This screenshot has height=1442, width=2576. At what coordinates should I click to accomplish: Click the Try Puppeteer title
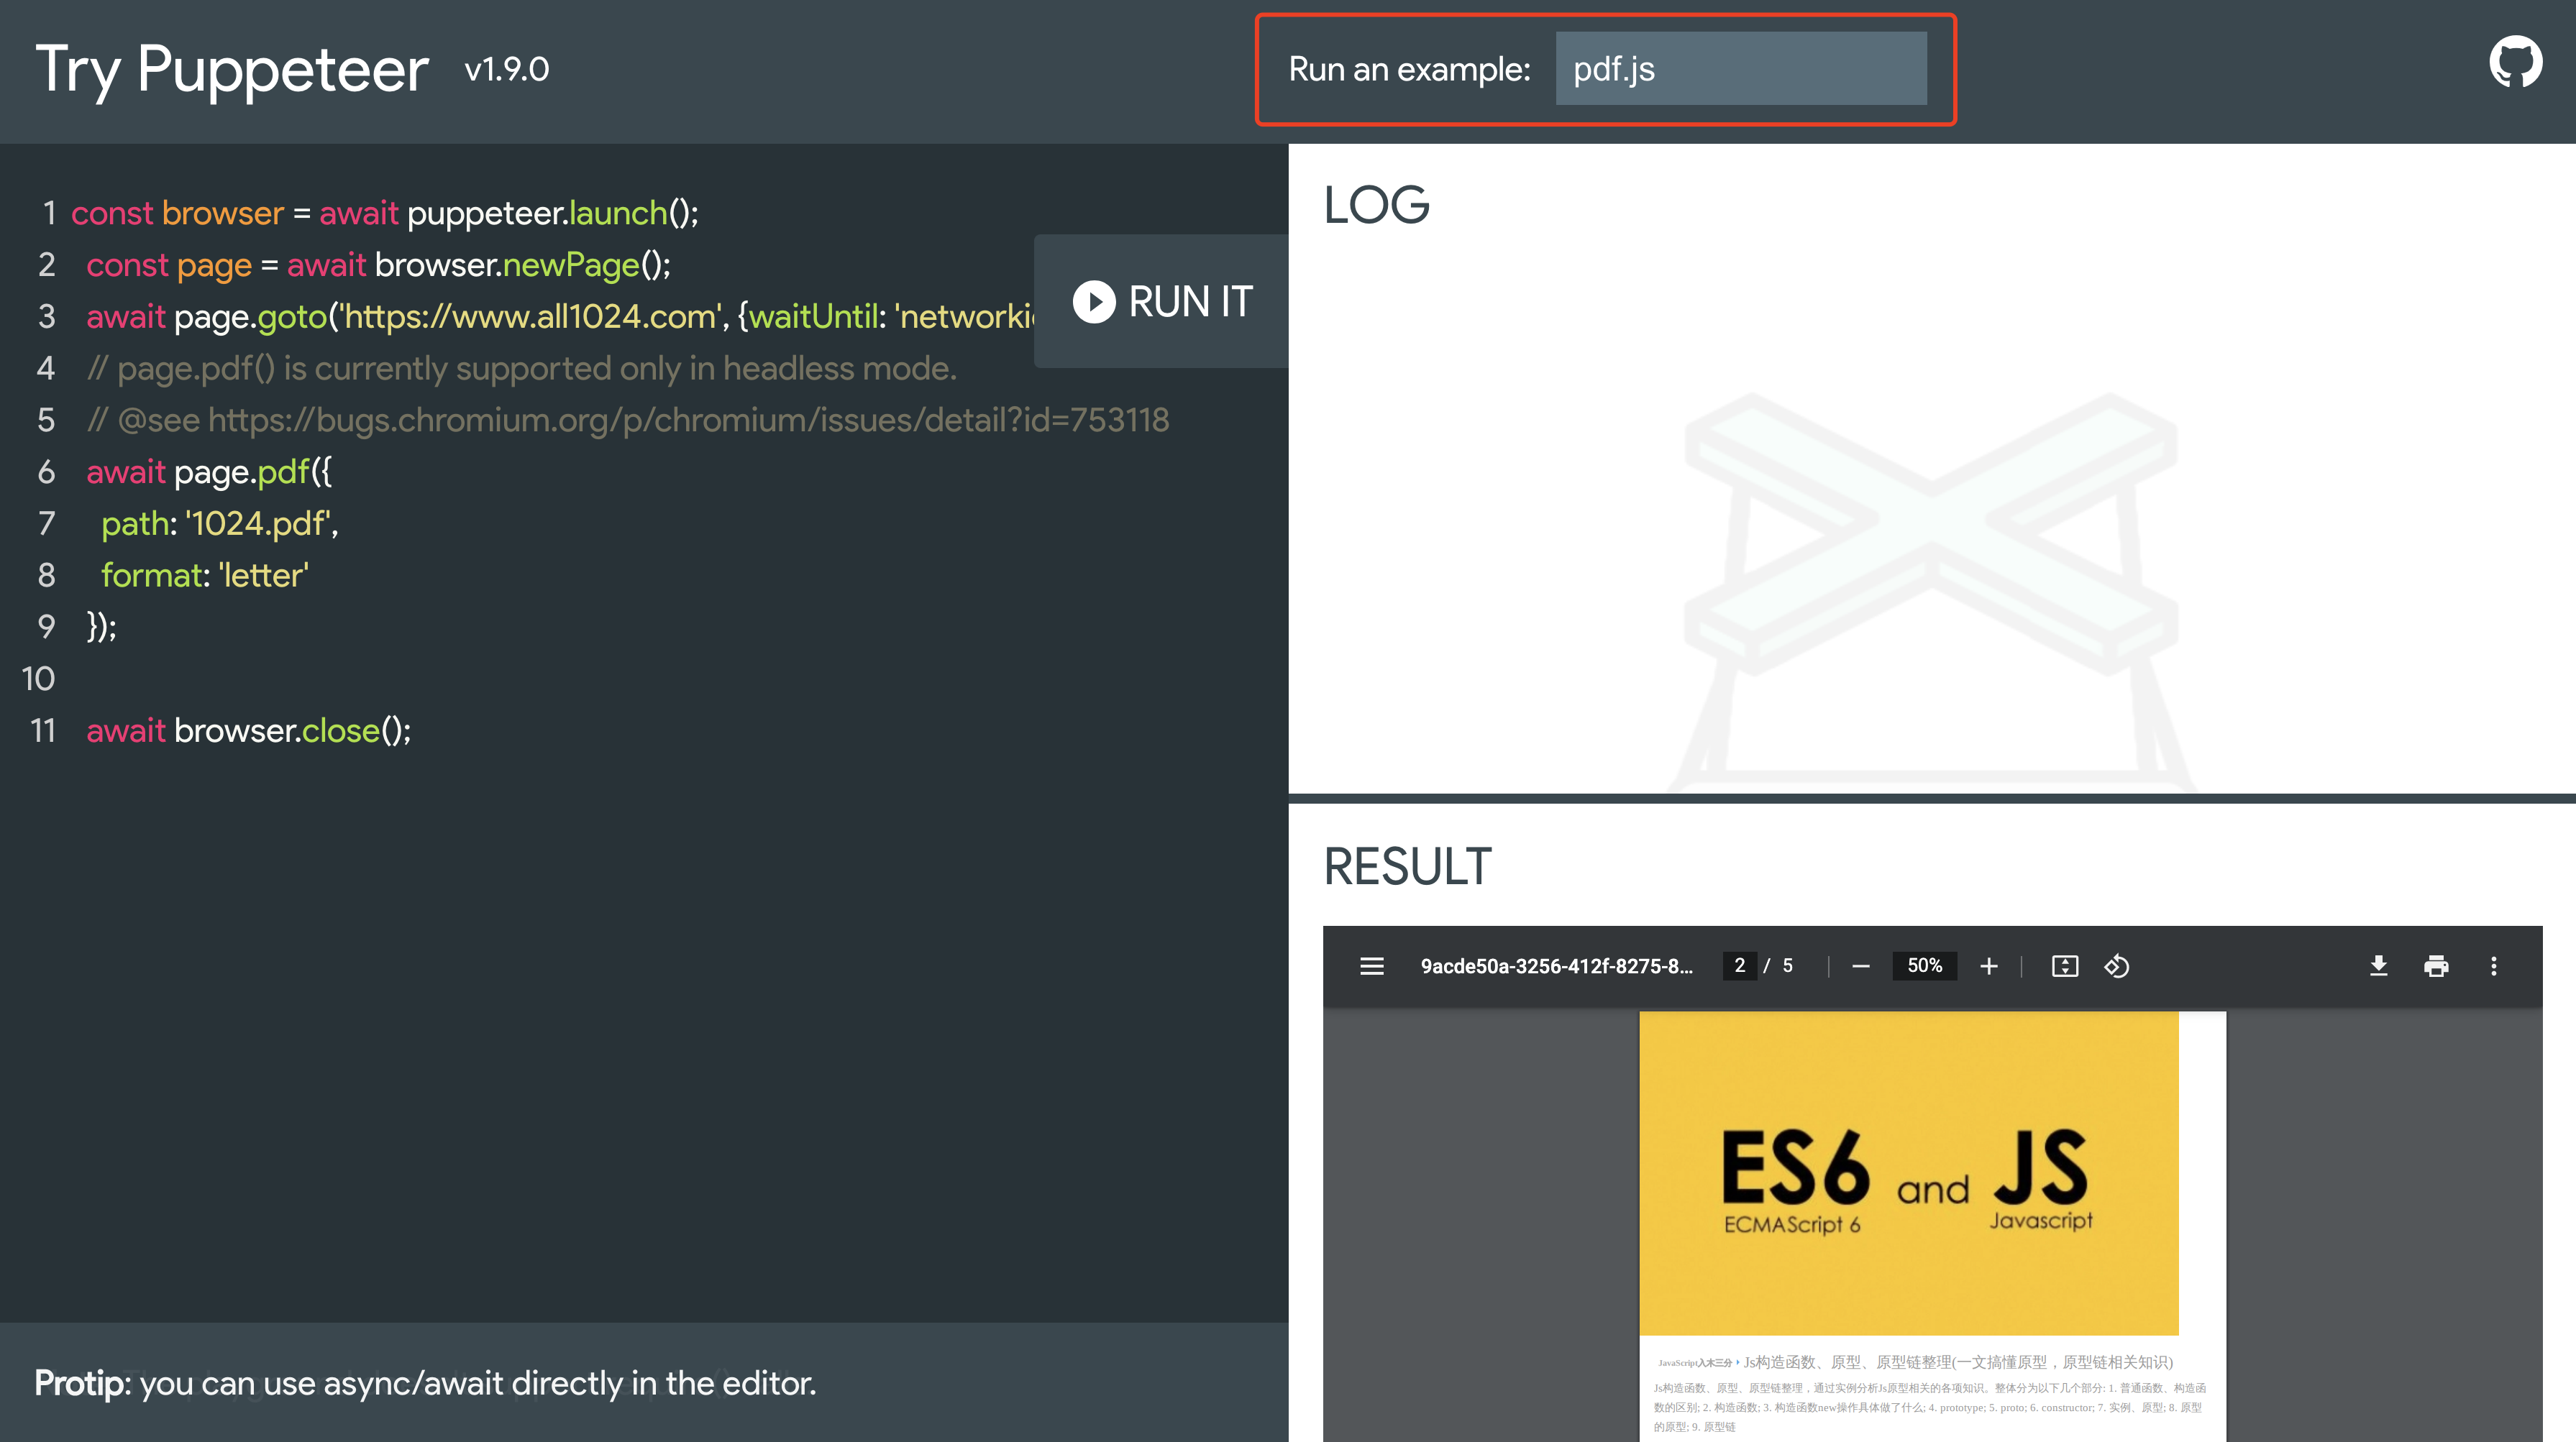(x=232, y=70)
